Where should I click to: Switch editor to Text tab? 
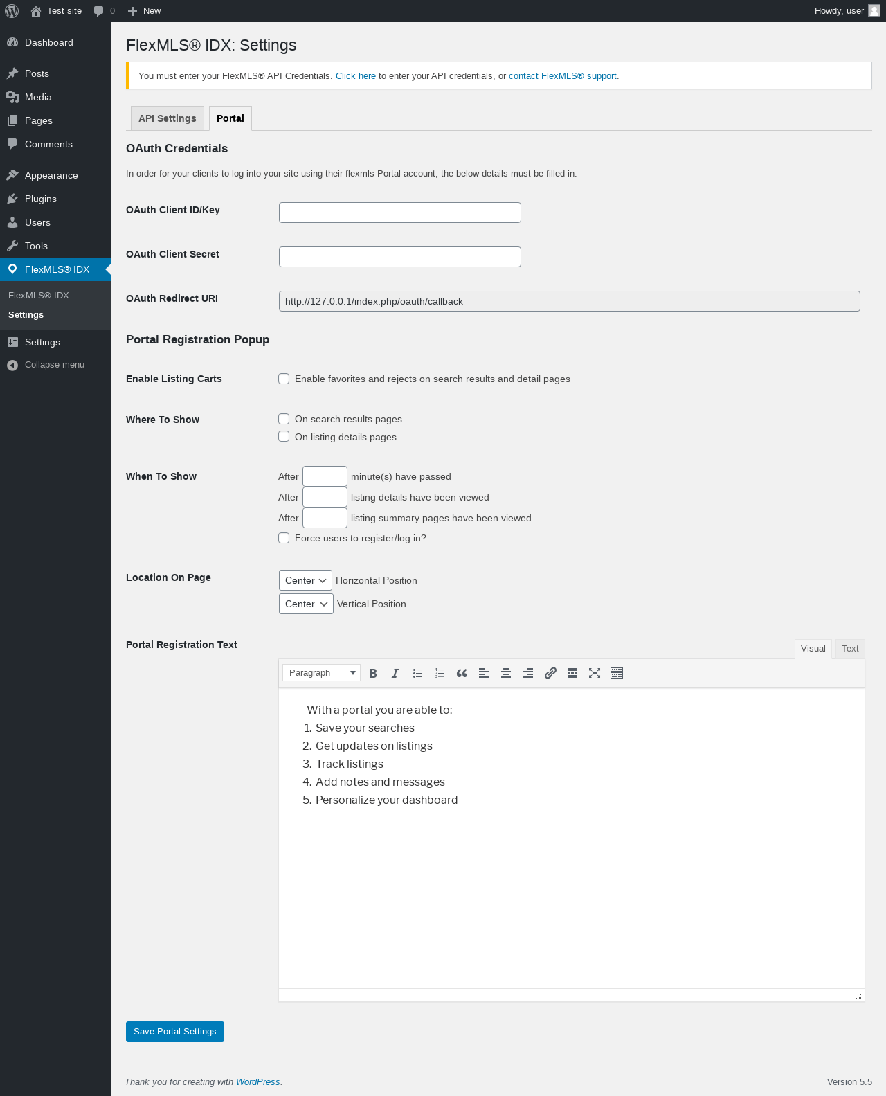(850, 649)
